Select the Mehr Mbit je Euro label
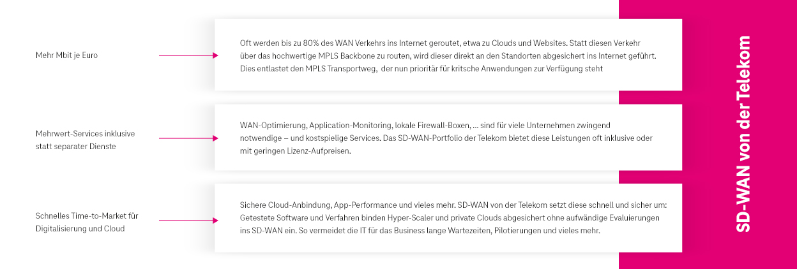This screenshot has width=797, height=269. click(66, 55)
